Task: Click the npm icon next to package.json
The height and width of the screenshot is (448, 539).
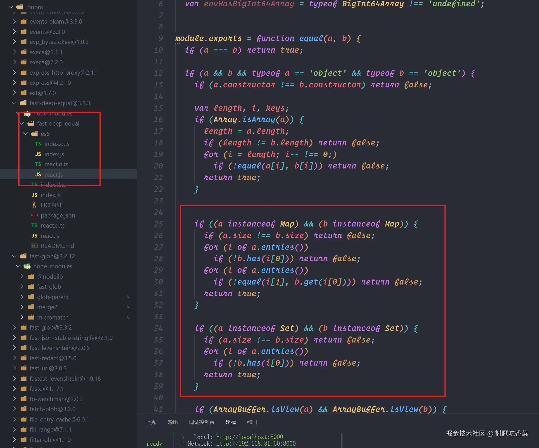Action: click(34, 215)
